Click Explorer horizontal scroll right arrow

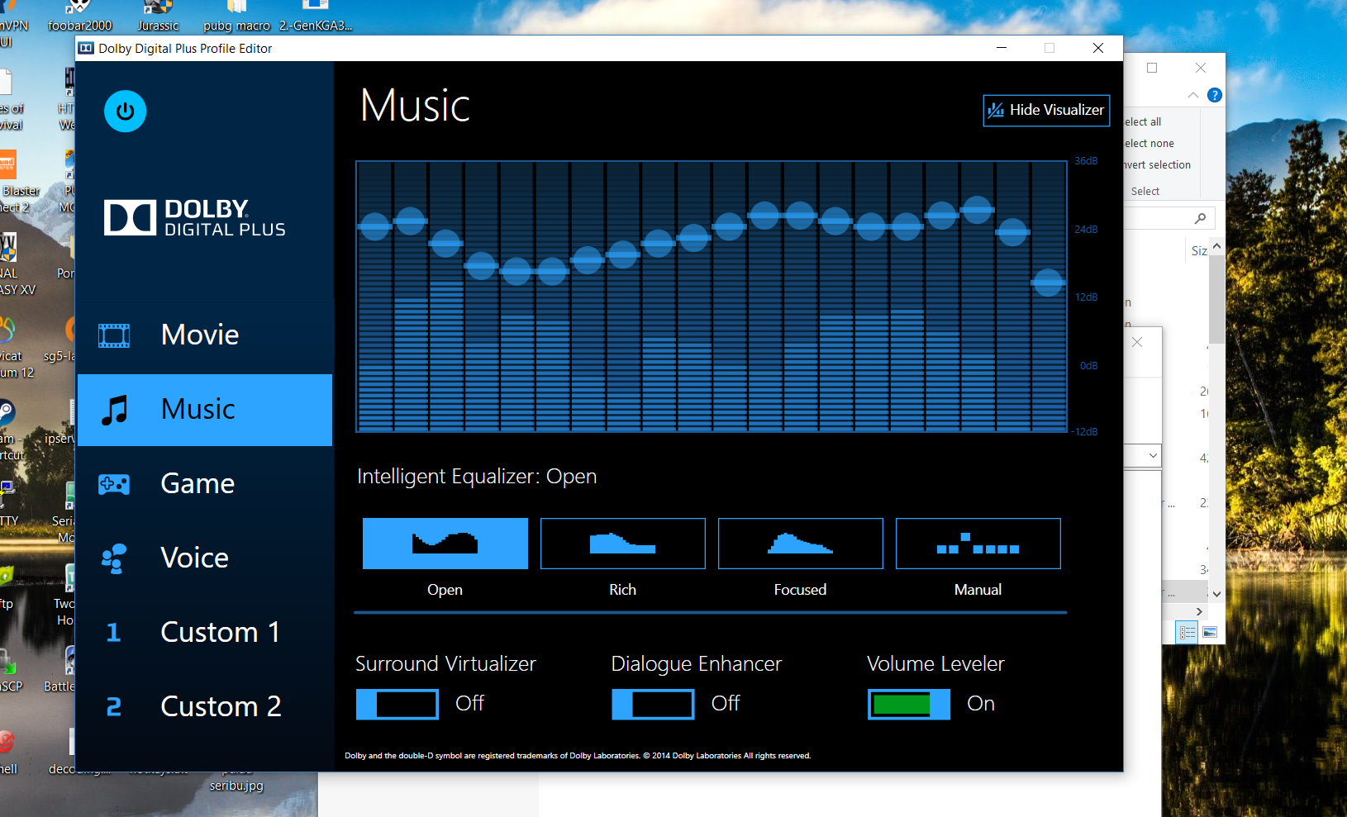point(1199,611)
